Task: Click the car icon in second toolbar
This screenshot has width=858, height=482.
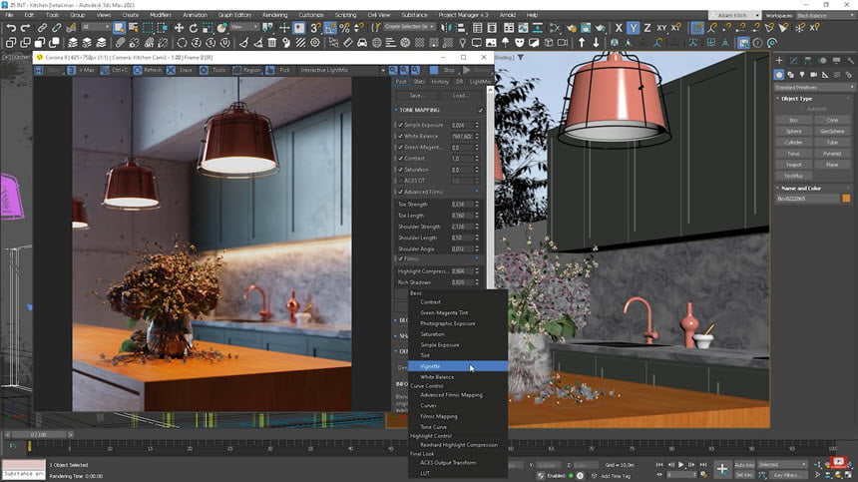Action: [362, 42]
